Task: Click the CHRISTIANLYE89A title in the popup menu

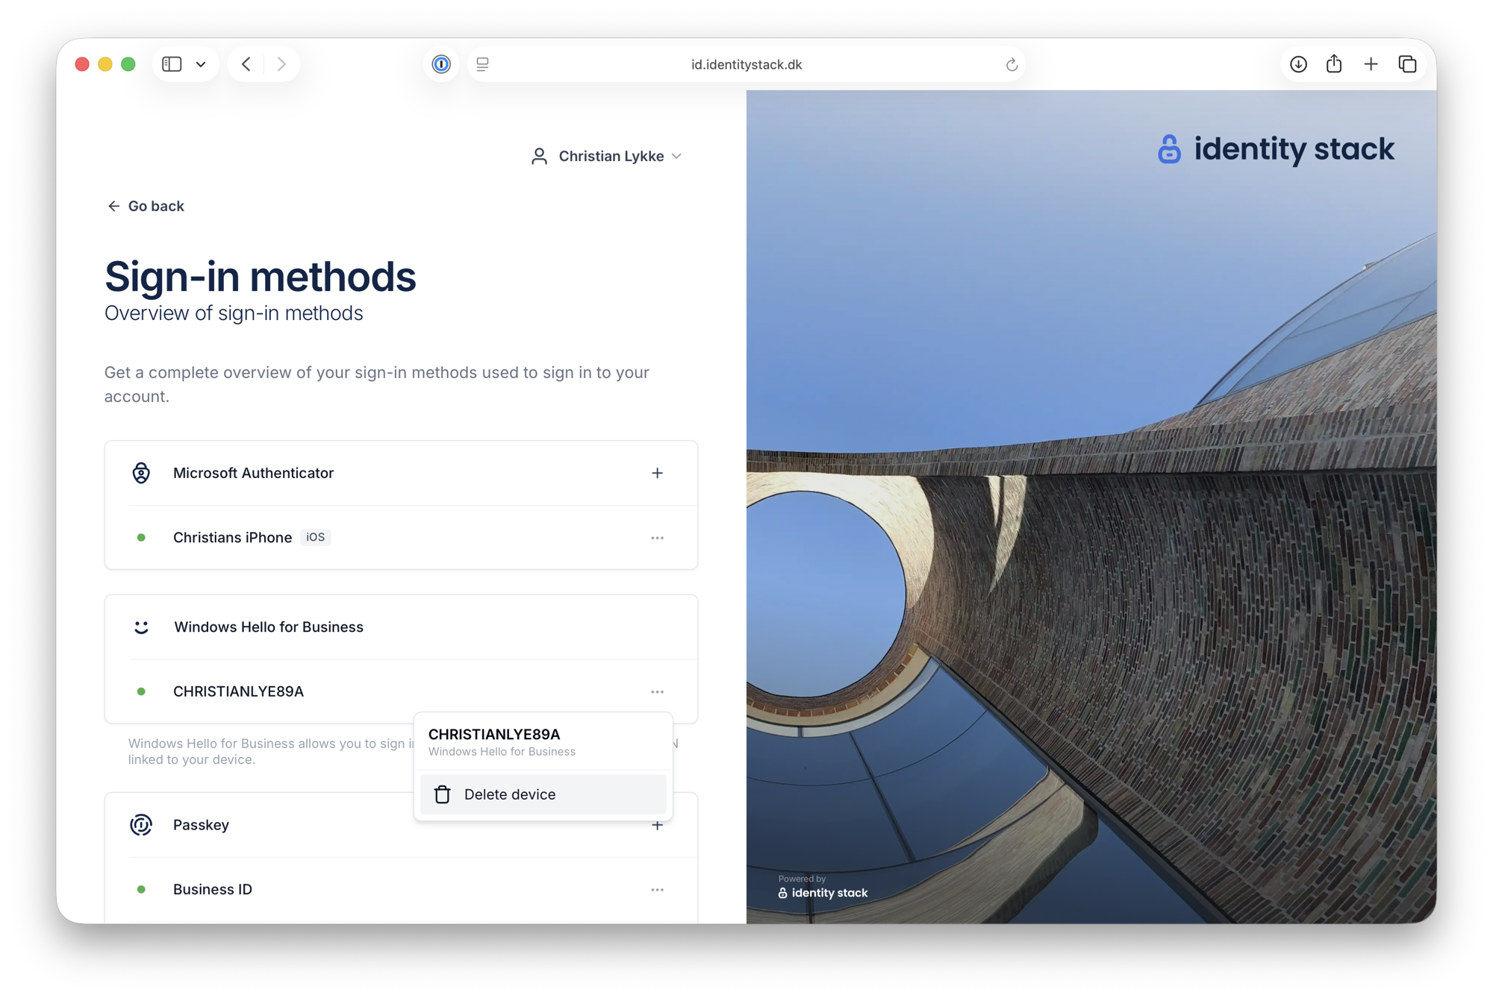Action: tap(494, 735)
